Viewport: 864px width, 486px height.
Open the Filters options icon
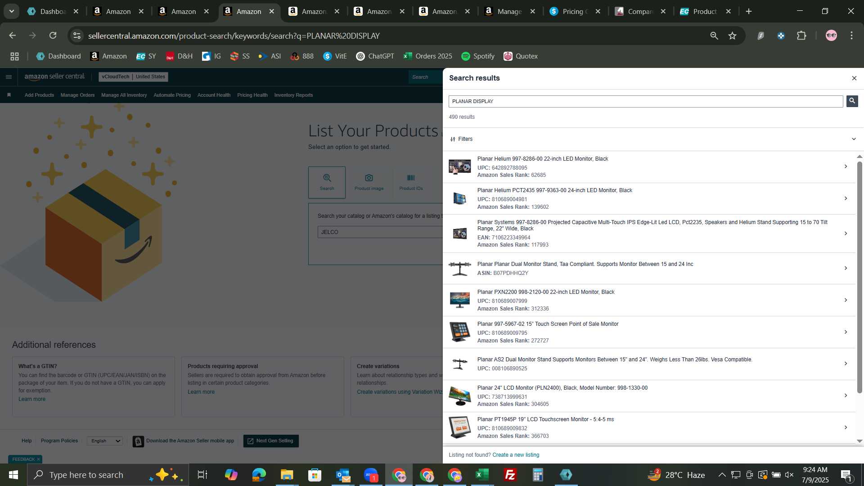click(453, 139)
